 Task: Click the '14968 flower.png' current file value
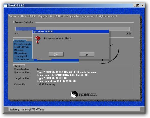[x=46, y=84]
